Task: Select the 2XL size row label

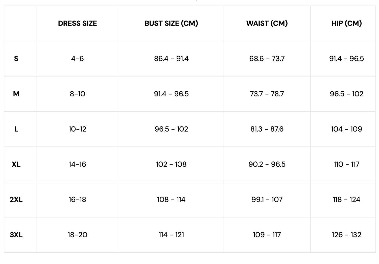Action: [16, 200]
